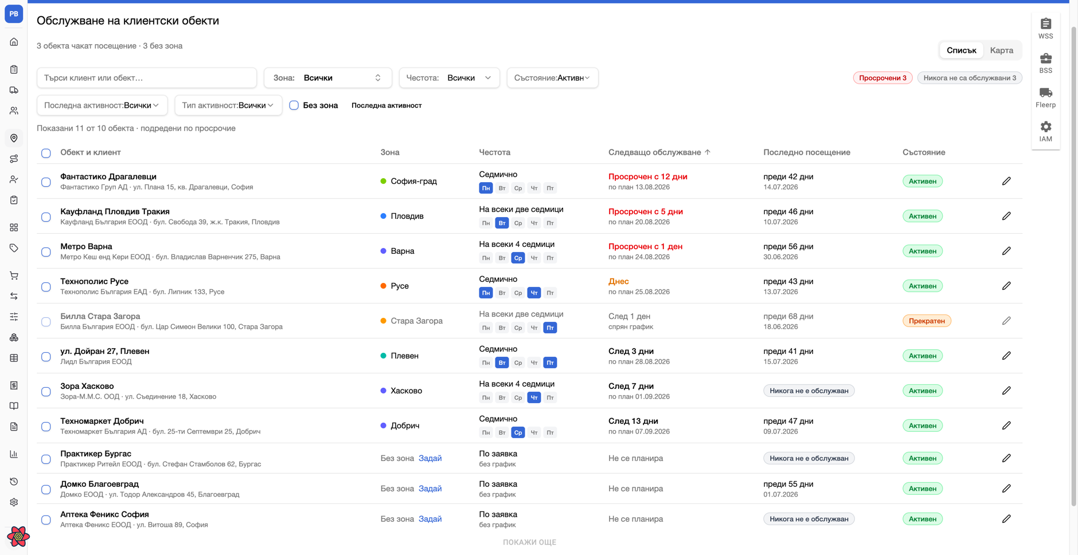Click the Прекратен status badge for Билла Стара Загора

point(927,321)
